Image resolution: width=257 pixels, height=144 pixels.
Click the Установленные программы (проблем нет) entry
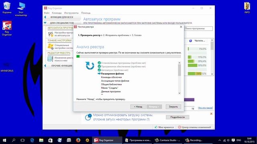tap(123, 63)
